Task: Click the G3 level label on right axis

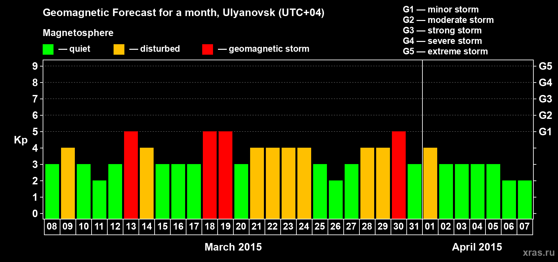Action: (545, 99)
